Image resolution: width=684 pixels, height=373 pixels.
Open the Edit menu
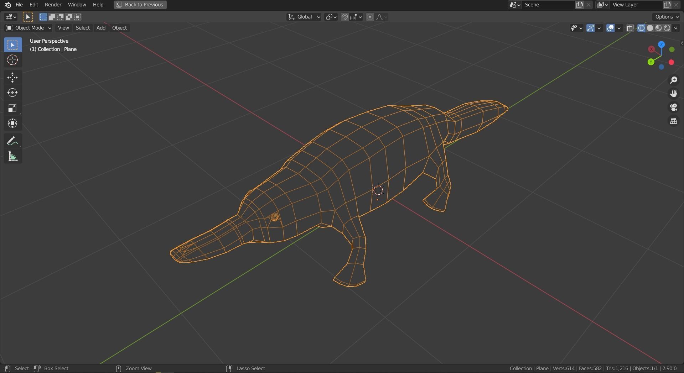(34, 5)
